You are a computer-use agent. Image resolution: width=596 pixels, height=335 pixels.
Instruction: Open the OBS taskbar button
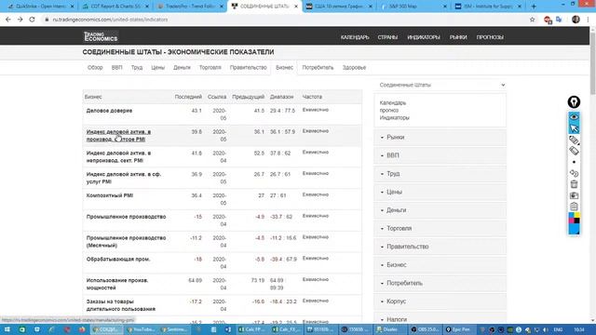click(425, 329)
